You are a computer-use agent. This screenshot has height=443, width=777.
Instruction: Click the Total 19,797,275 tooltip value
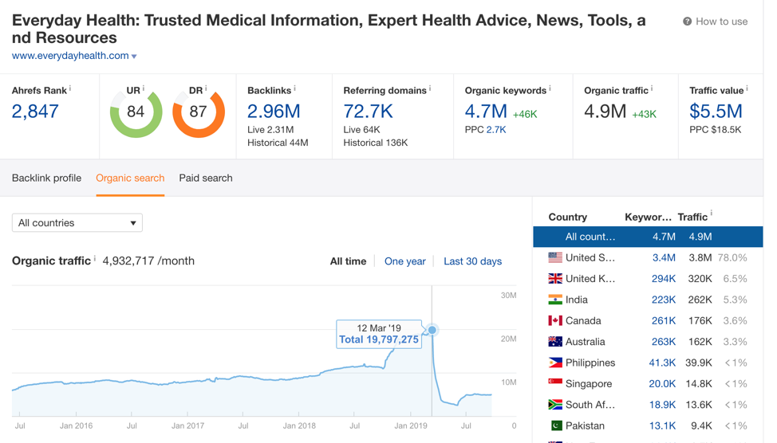point(379,339)
